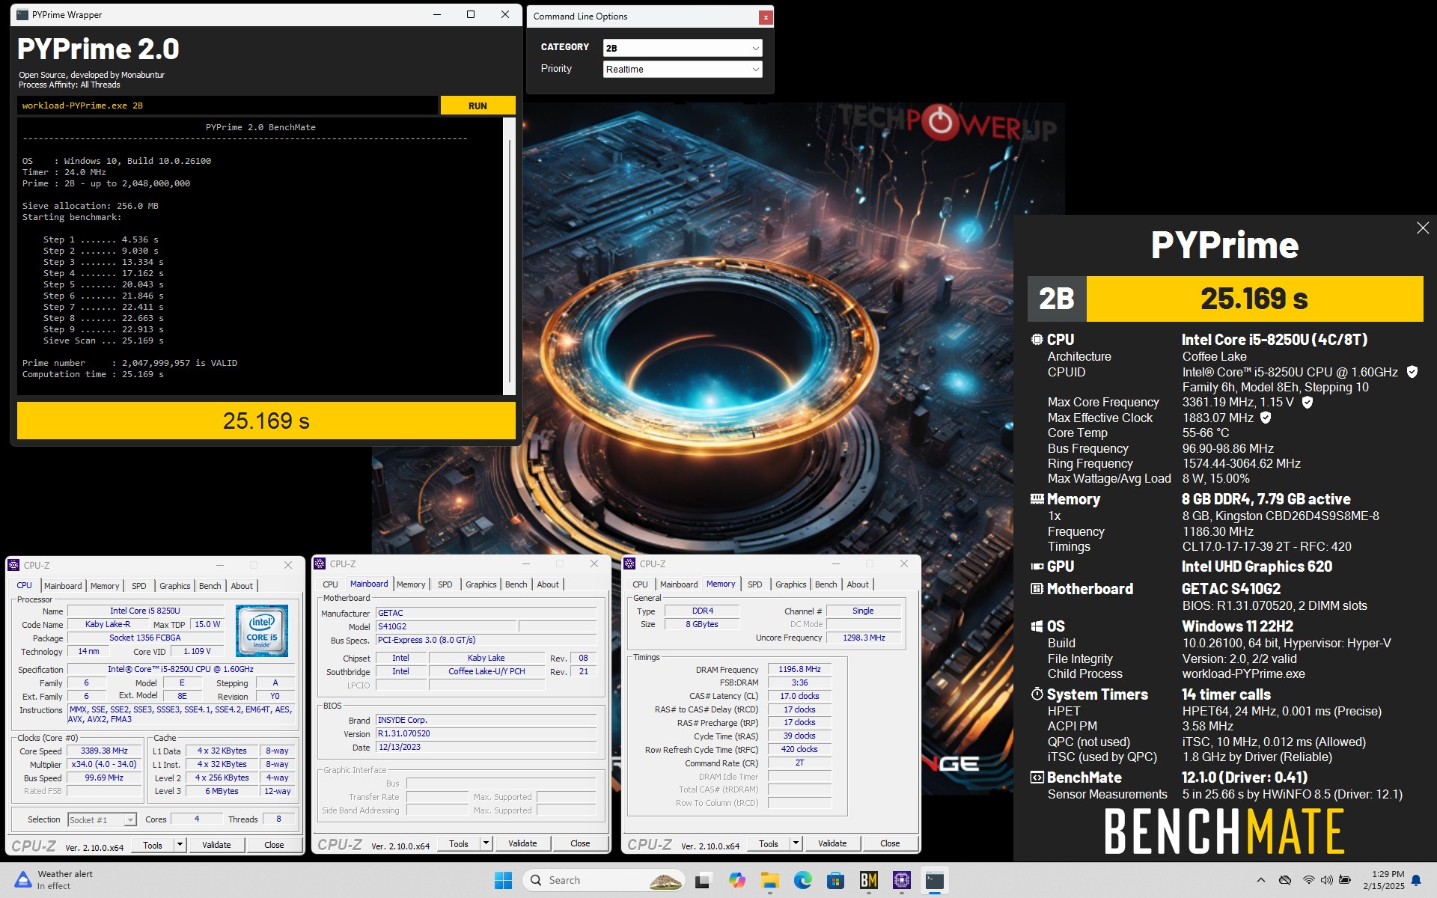The height and width of the screenshot is (898, 1437).
Task: Open volume speaker tray icon
Action: [x=1326, y=881]
